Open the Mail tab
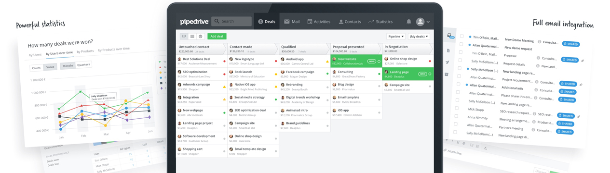Image resolution: width=610 pixels, height=173 pixels. tap(292, 22)
